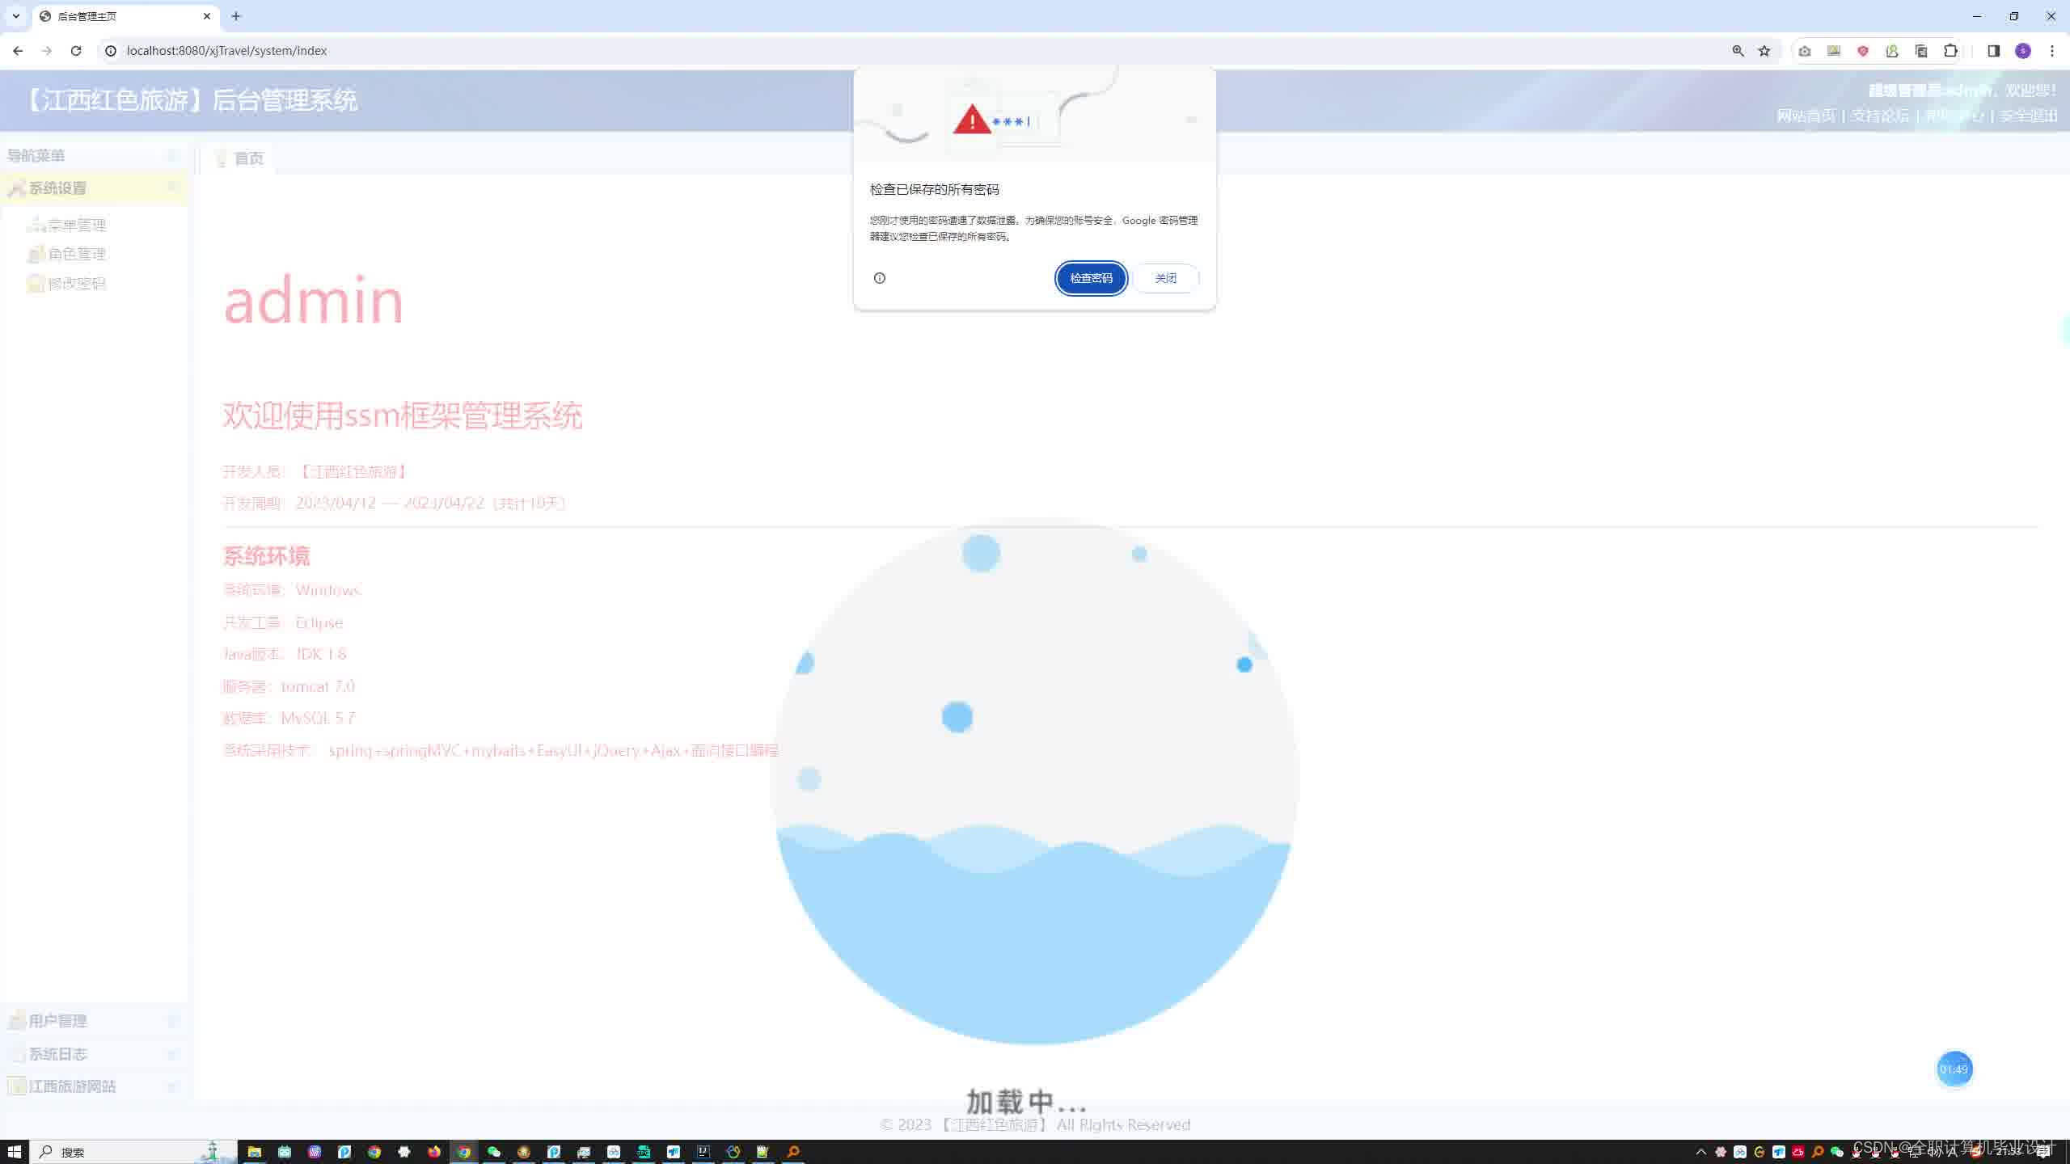Dismiss popup with the 关闭 button
Image resolution: width=2070 pixels, height=1164 pixels.
(x=1165, y=278)
